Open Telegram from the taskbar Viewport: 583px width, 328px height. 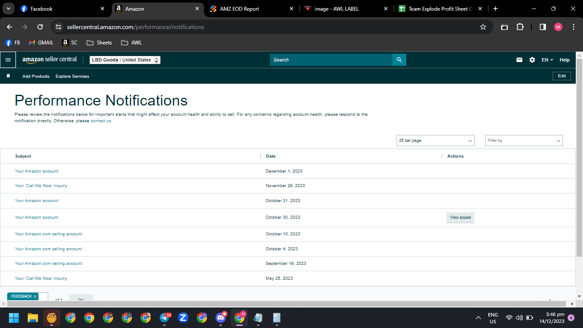click(x=164, y=318)
